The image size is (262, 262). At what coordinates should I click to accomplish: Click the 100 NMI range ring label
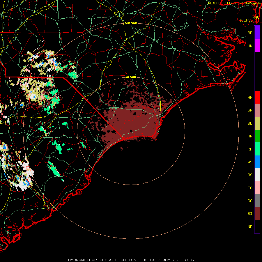point(131,23)
